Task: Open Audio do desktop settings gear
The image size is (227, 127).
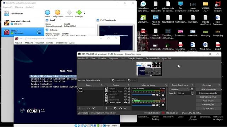Action: coord(163,95)
